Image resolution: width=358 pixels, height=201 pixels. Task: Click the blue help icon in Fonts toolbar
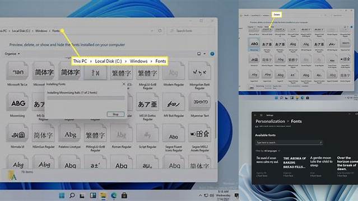point(212,54)
